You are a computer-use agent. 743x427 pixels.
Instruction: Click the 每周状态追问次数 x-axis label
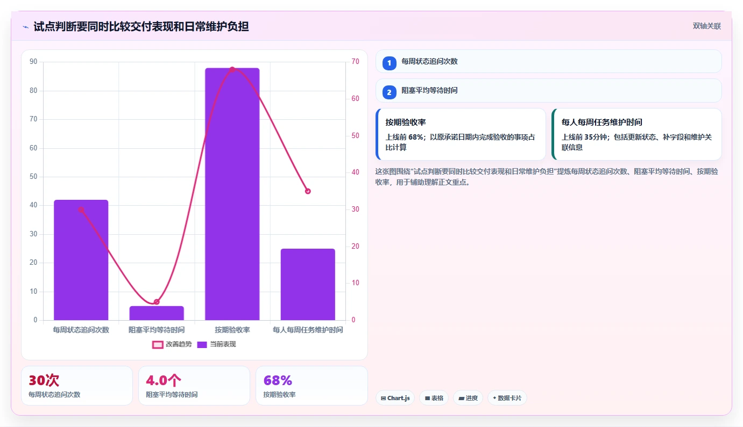click(81, 330)
